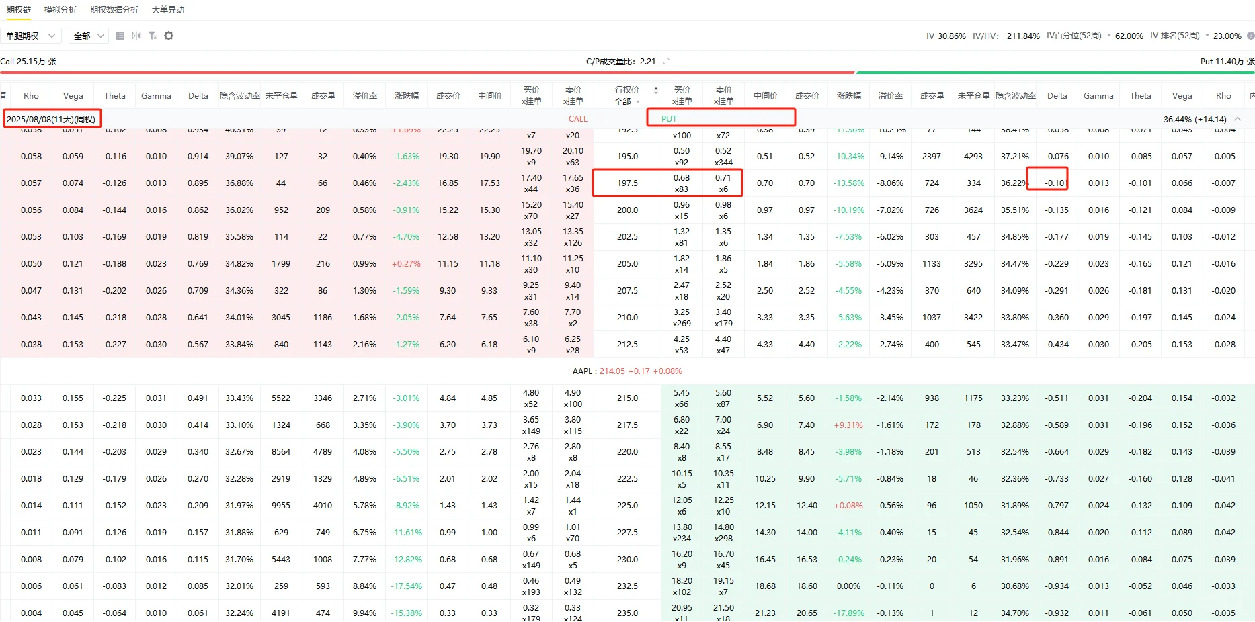1255x622 pixels.
Task: Switch to the 模拟分析 tab
Action: point(60,9)
